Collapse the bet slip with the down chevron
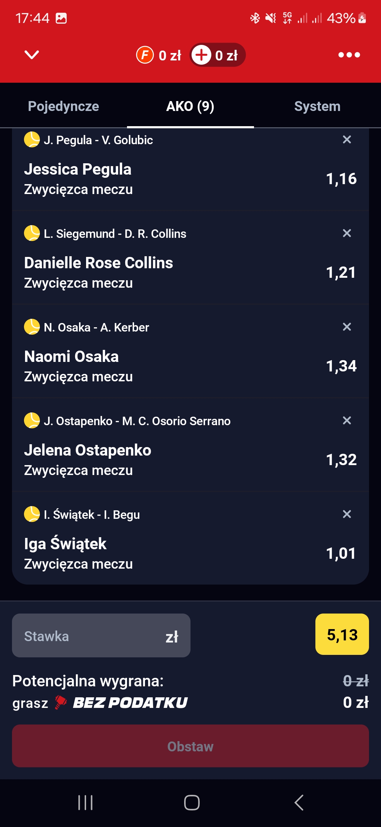 [32, 55]
